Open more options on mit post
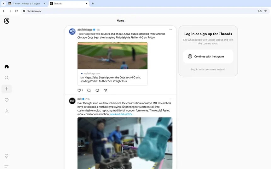This screenshot has height=169, width=271. click(x=170, y=99)
